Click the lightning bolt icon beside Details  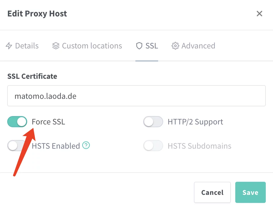tap(9, 46)
